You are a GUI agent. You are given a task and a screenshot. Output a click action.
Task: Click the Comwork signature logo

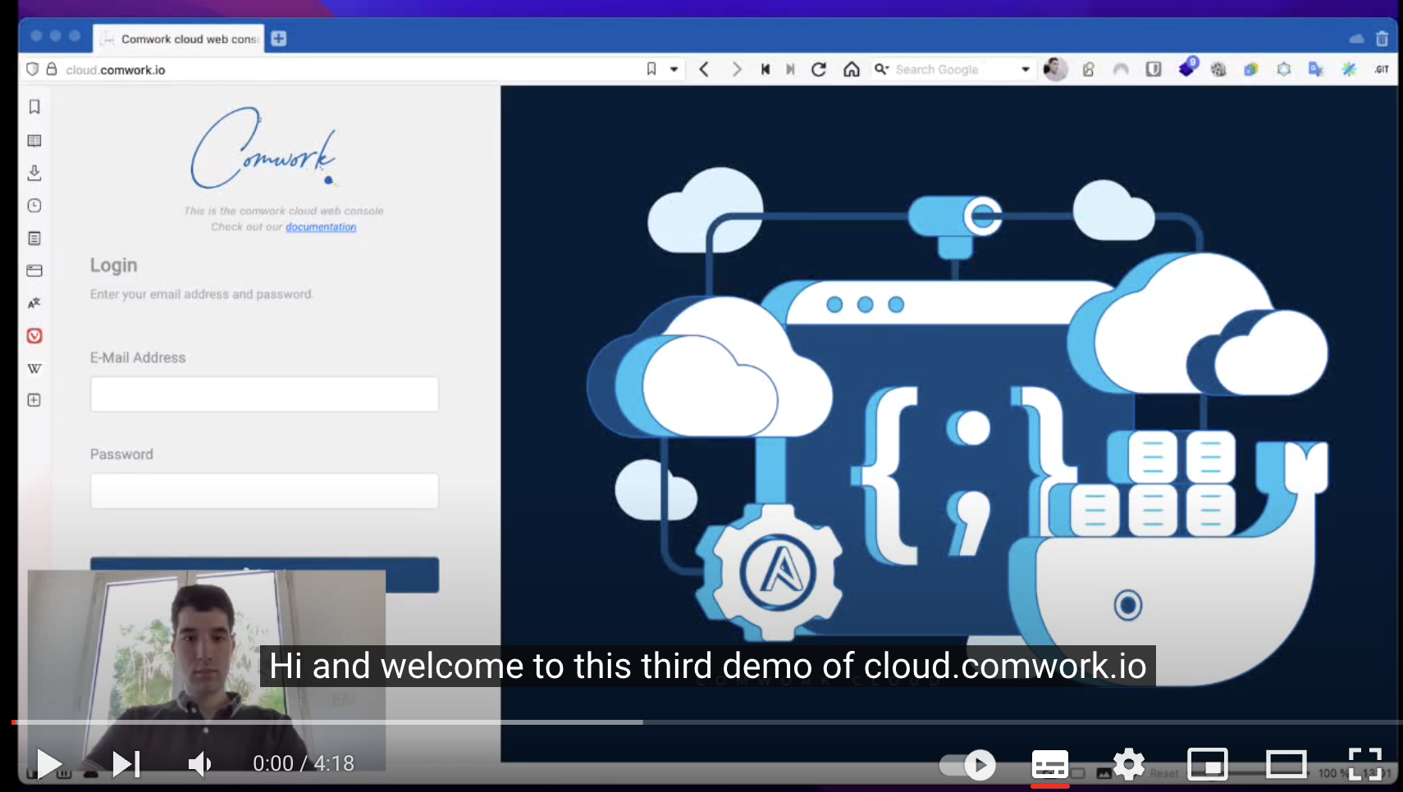264,148
